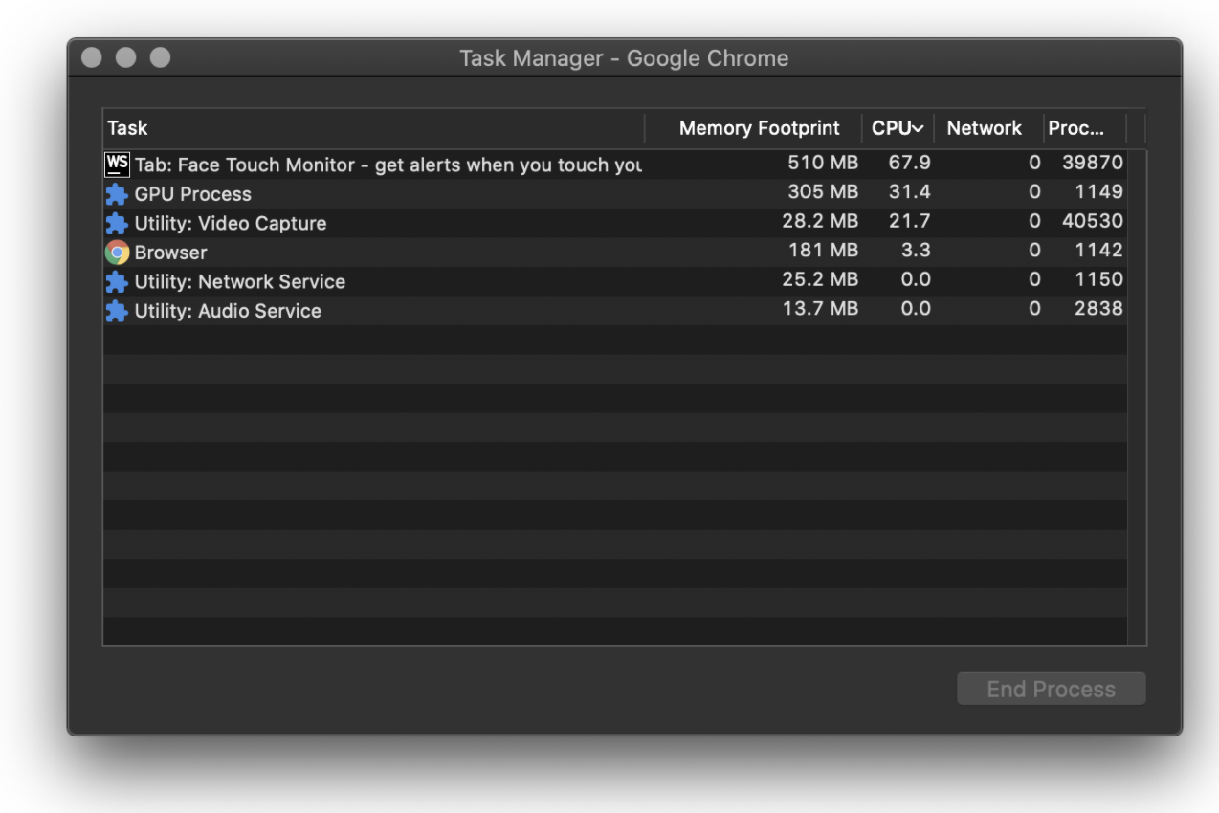The image size is (1219, 813).
Task: Click the 25.2 MB memory value
Action: (x=820, y=279)
